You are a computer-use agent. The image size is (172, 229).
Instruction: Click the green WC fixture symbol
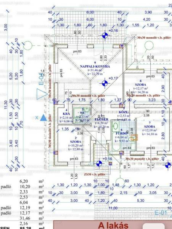(x=87, y=110)
